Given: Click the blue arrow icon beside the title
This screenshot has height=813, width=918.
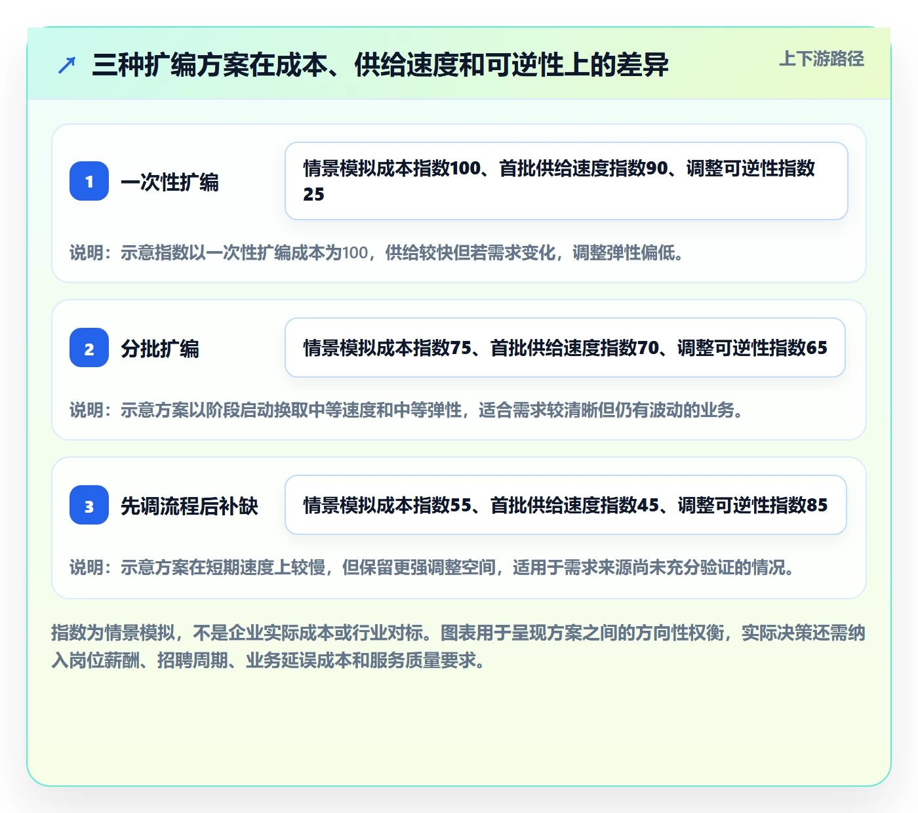Looking at the screenshot, I should pyautogui.click(x=67, y=66).
